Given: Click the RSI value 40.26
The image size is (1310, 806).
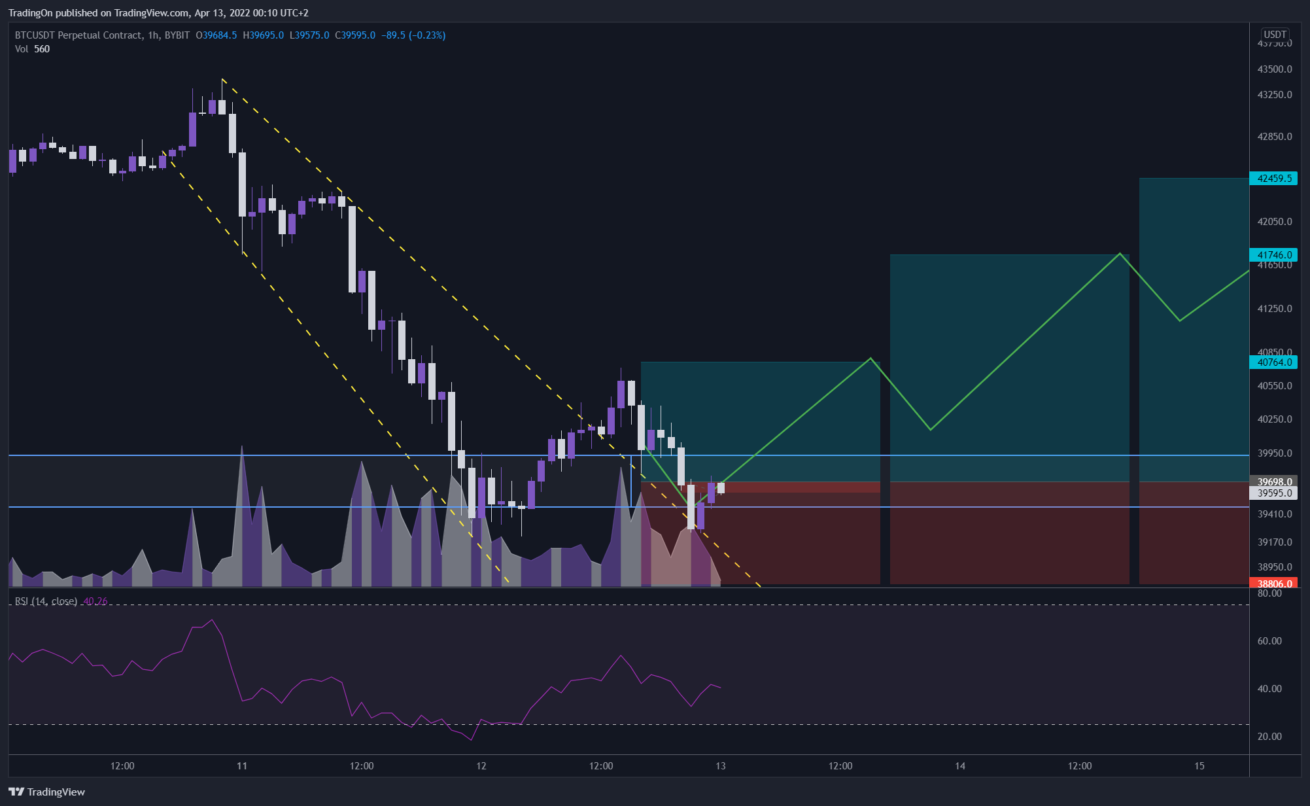Looking at the screenshot, I should click(95, 601).
